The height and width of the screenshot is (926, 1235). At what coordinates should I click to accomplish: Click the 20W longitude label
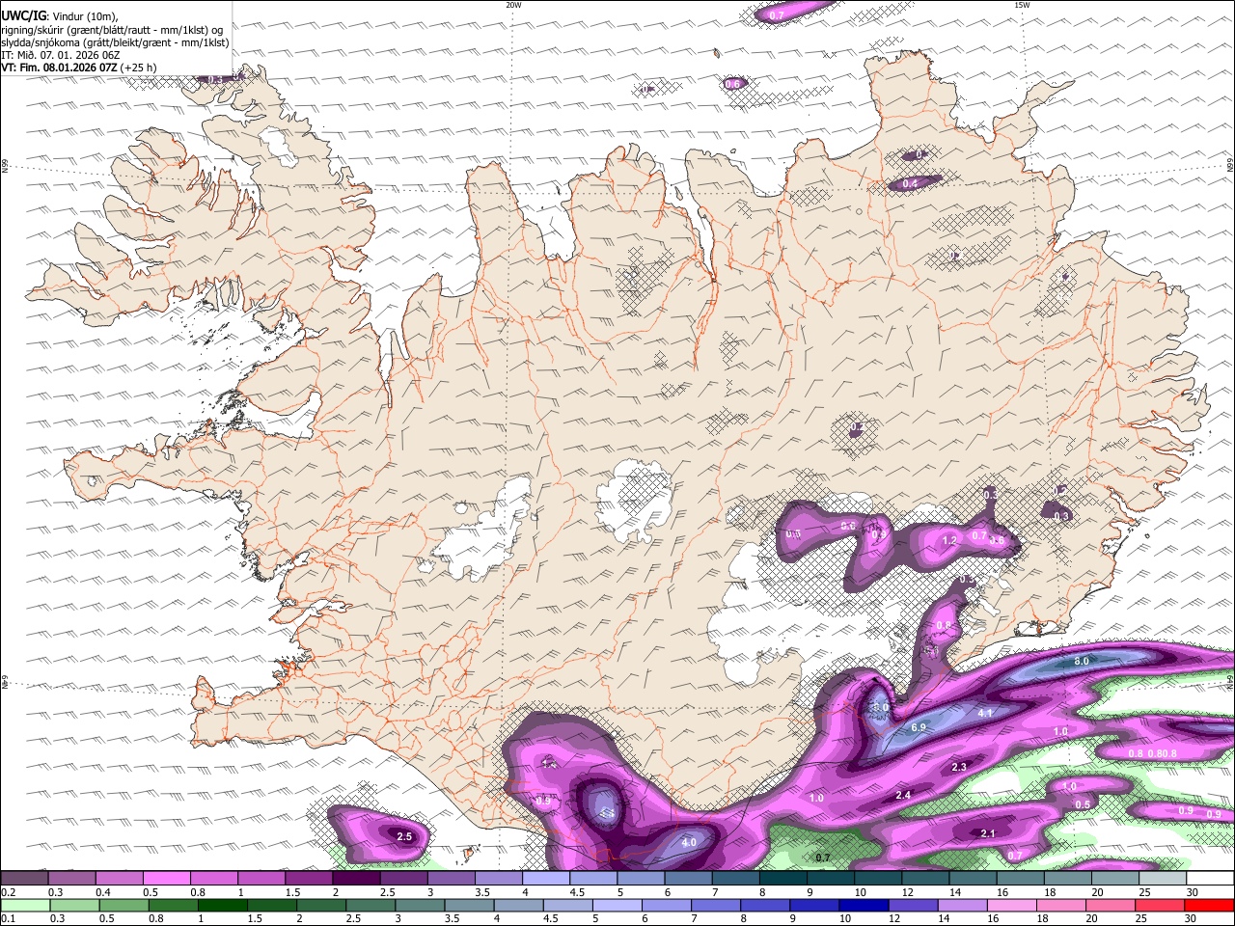(x=513, y=5)
